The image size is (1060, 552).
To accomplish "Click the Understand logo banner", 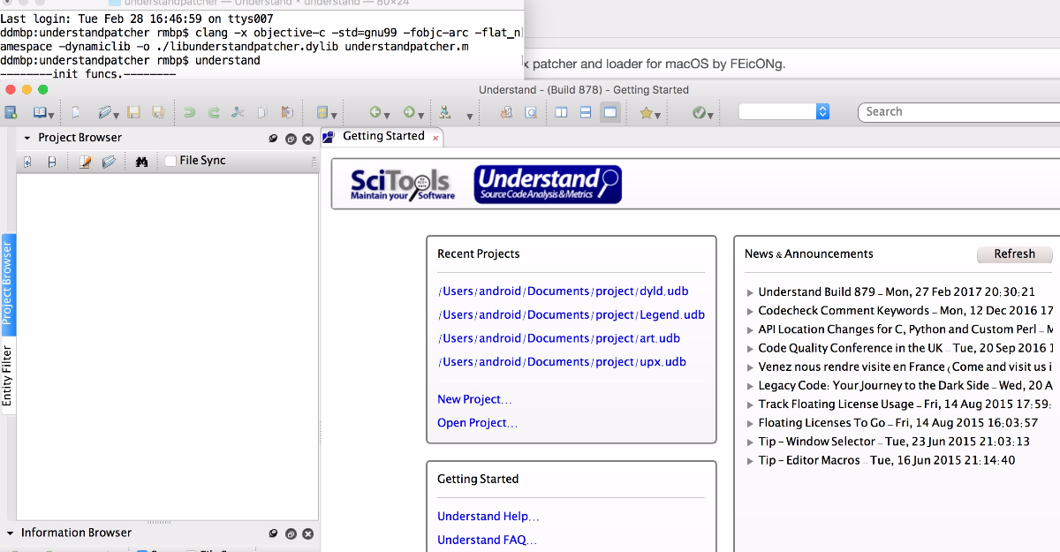I will click(548, 185).
